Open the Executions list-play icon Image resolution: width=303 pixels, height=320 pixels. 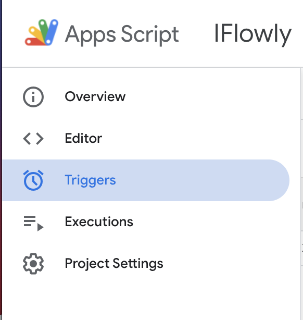(x=34, y=223)
